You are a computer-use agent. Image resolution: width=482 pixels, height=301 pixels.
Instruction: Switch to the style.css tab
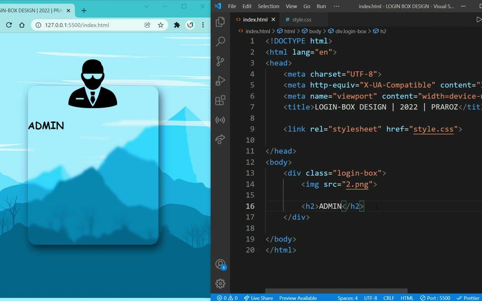[x=301, y=19]
